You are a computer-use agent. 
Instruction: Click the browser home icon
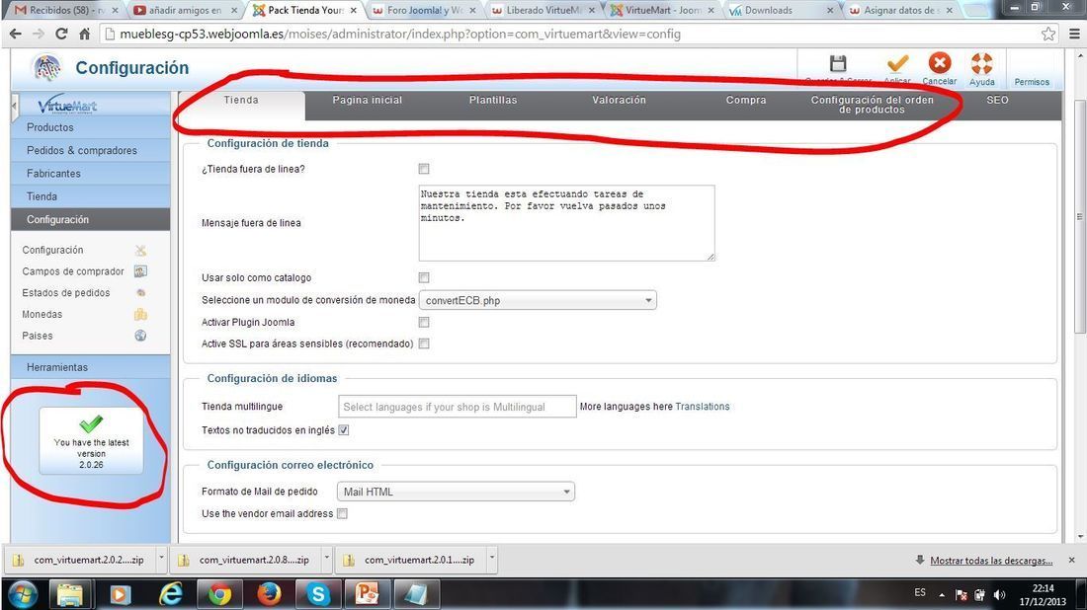(x=85, y=34)
